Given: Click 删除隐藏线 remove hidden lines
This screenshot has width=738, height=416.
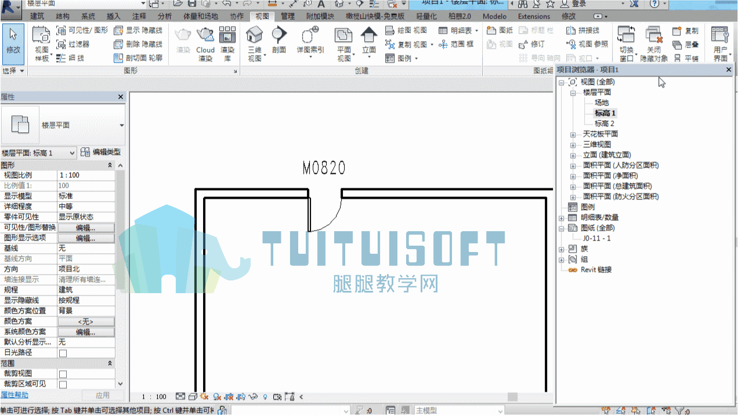Looking at the screenshot, I should tap(138, 44).
